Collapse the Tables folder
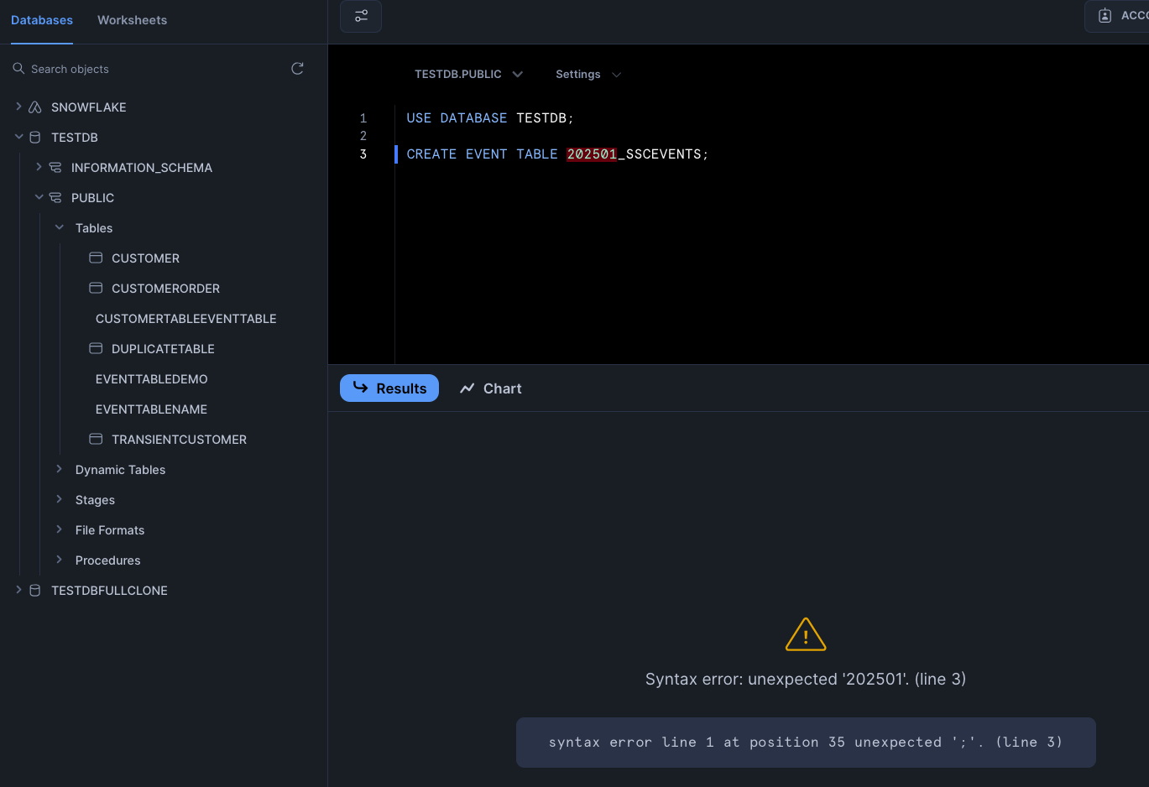Screen dimensions: 1149x787 tap(60, 228)
